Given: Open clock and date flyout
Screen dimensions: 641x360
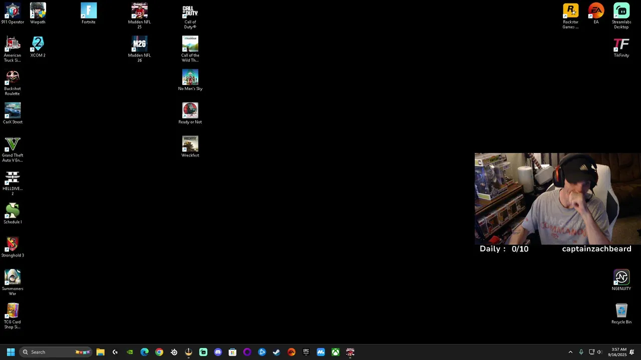Looking at the screenshot, I should (x=617, y=352).
